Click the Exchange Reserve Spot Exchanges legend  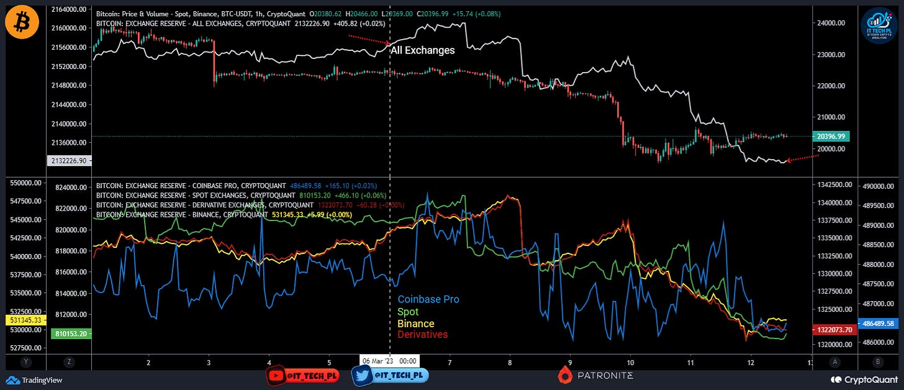click(194, 195)
